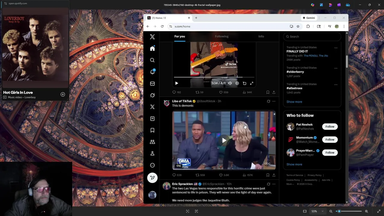384x216 pixels.
Task: Open Grok icon in X sidebar
Action: click(x=152, y=95)
